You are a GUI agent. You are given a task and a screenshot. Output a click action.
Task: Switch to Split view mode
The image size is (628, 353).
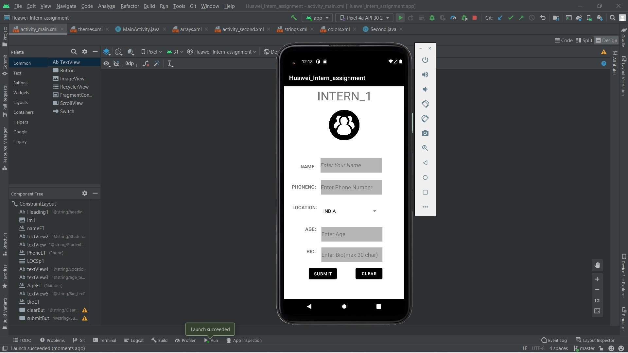point(584,40)
